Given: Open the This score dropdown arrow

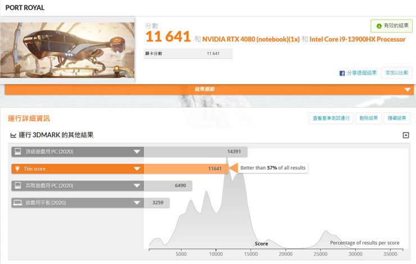Looking at the screenshot, I should (137, 169).
